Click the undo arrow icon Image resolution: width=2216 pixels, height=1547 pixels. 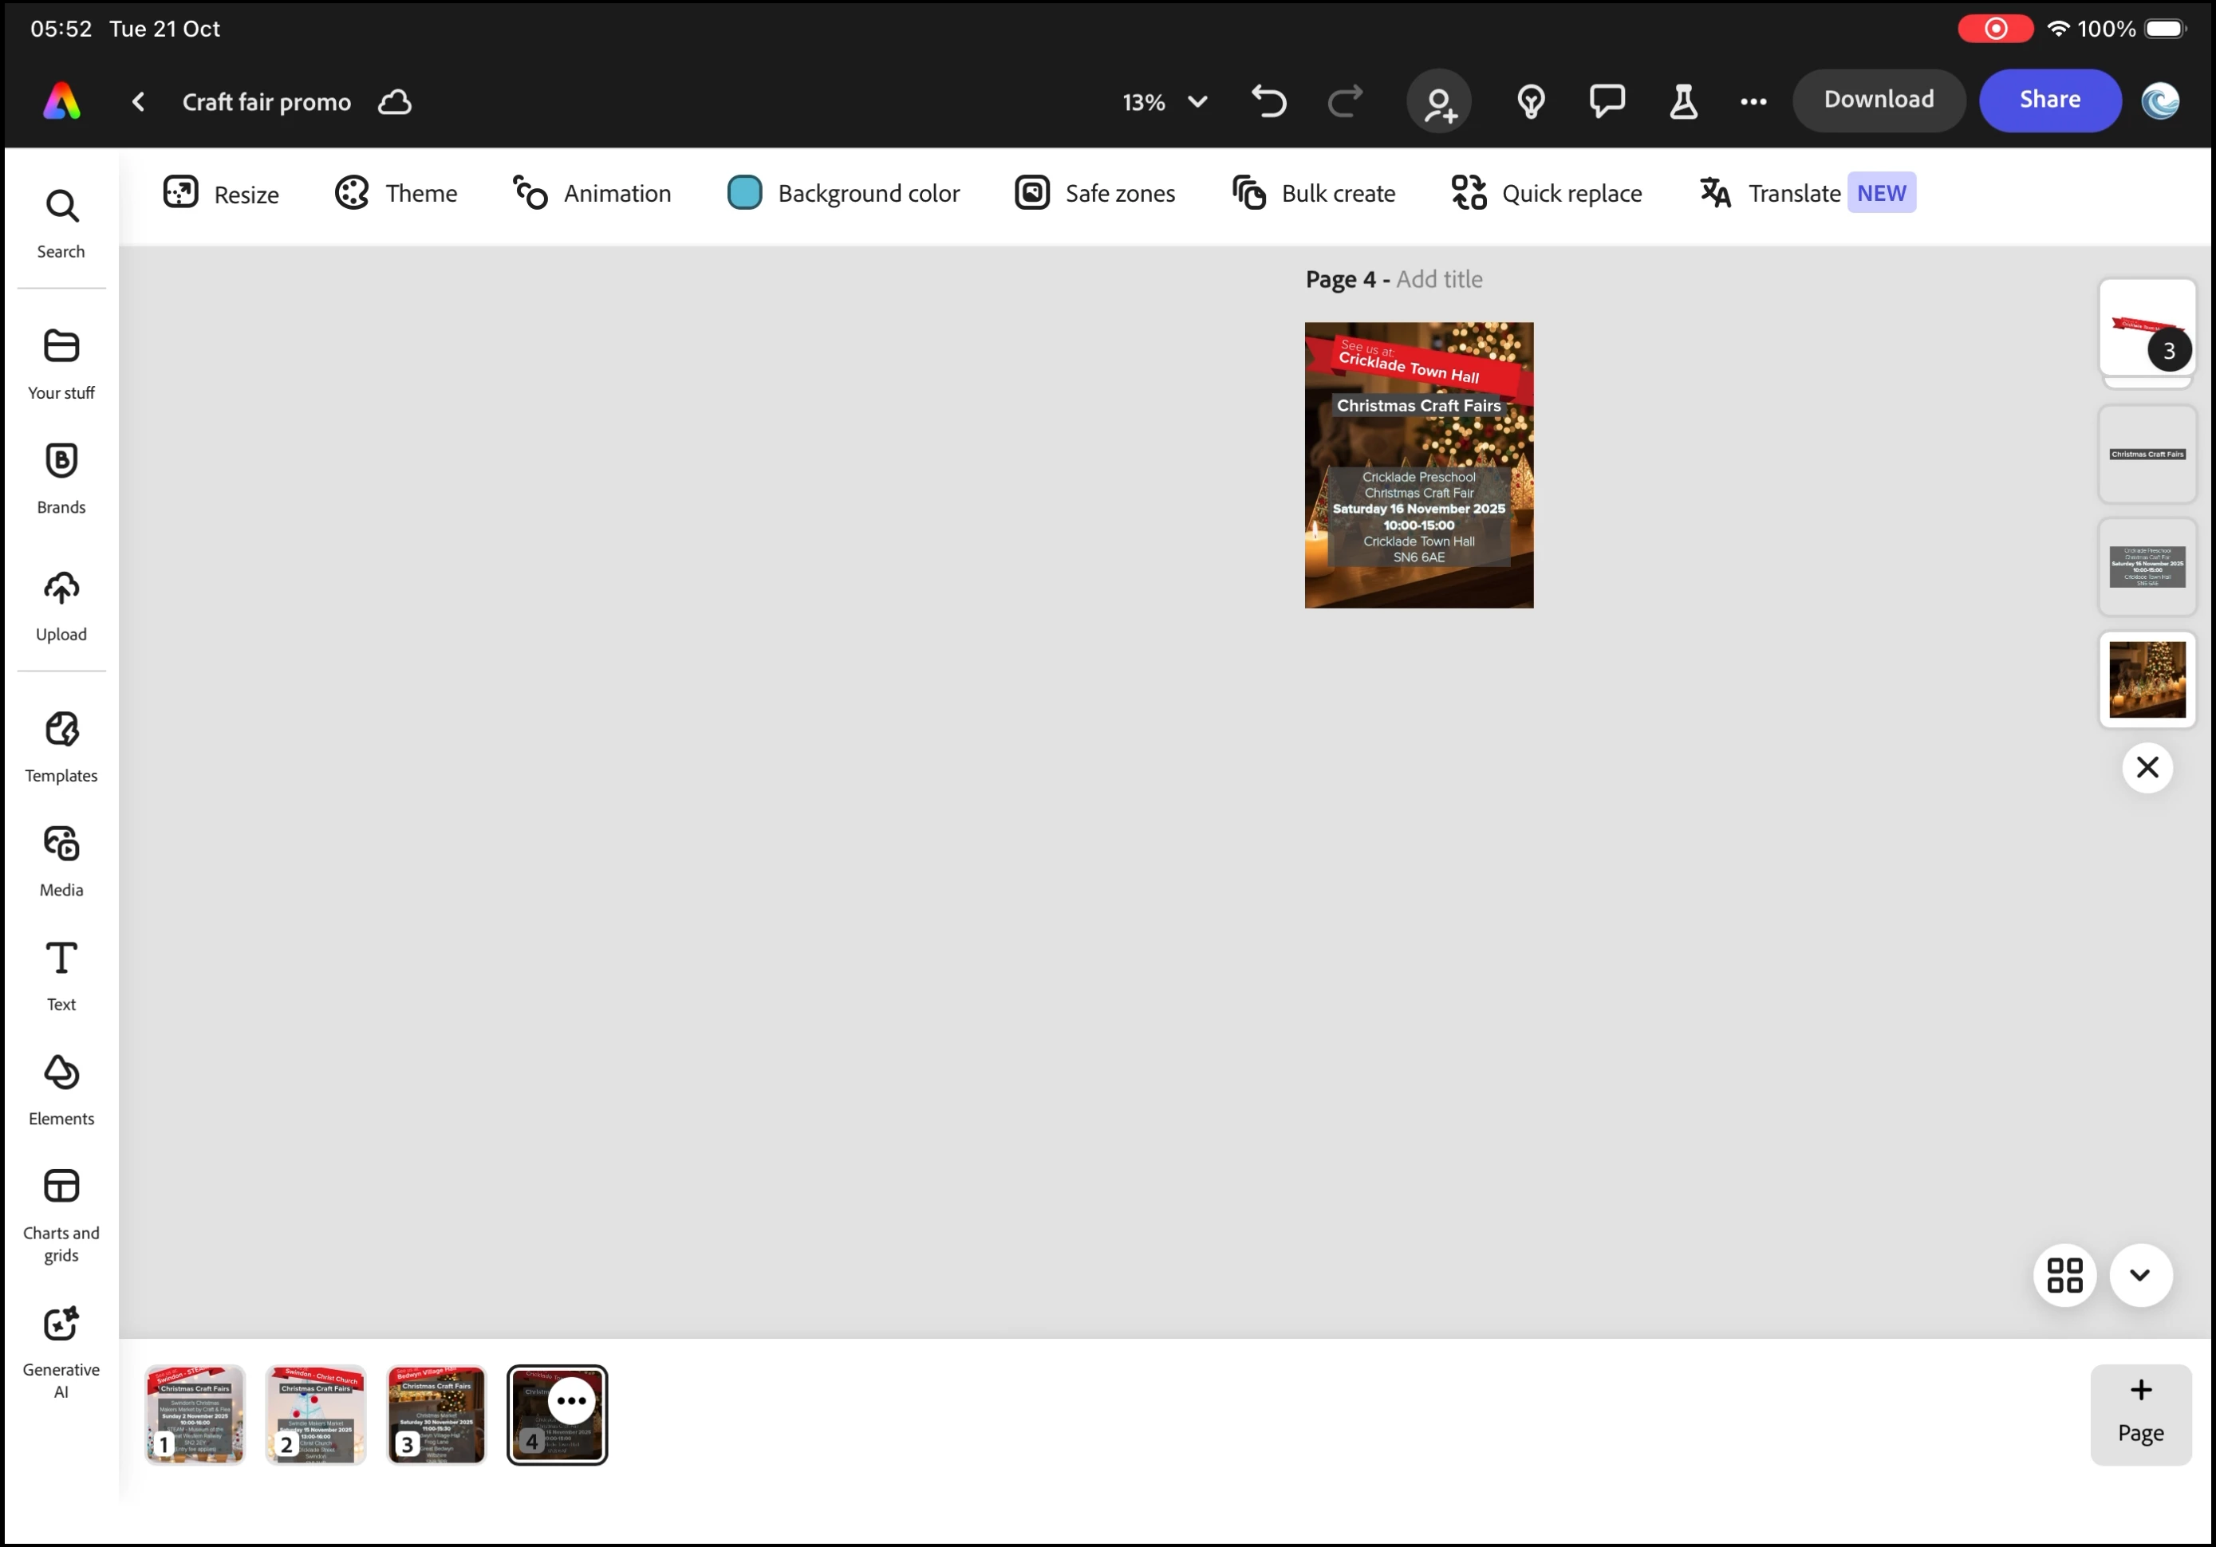pyautogui.click(x=1268, y=101)
